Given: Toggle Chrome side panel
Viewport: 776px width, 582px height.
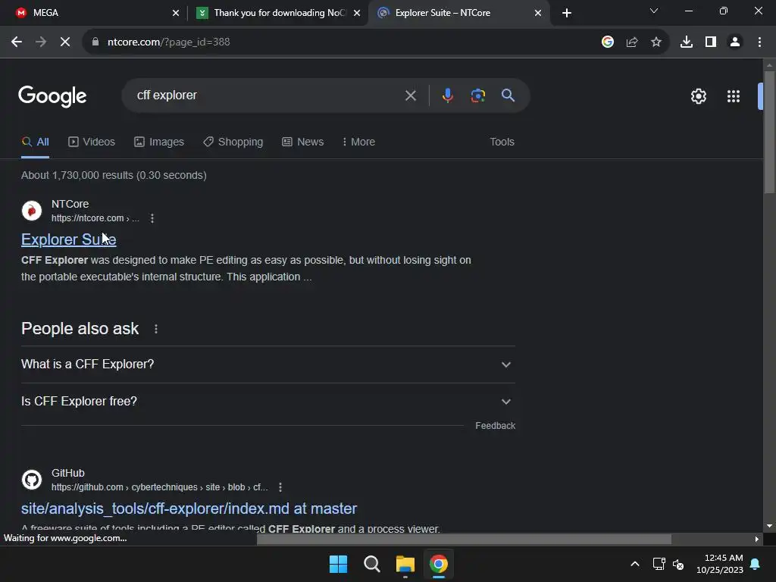Looking at the screenshot, I should (x=711, y=42).
